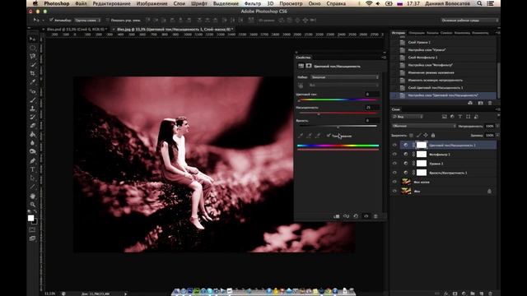527x296 pixels.
Task: Toggle adjustment visibility eye in Properties
Action: (366, 216)
